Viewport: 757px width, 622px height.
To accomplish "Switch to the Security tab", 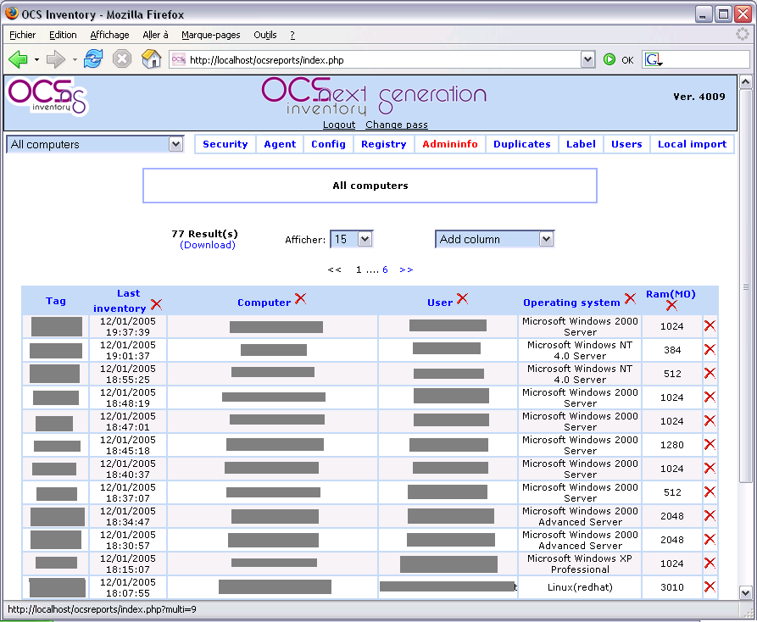I will [225, 144].
